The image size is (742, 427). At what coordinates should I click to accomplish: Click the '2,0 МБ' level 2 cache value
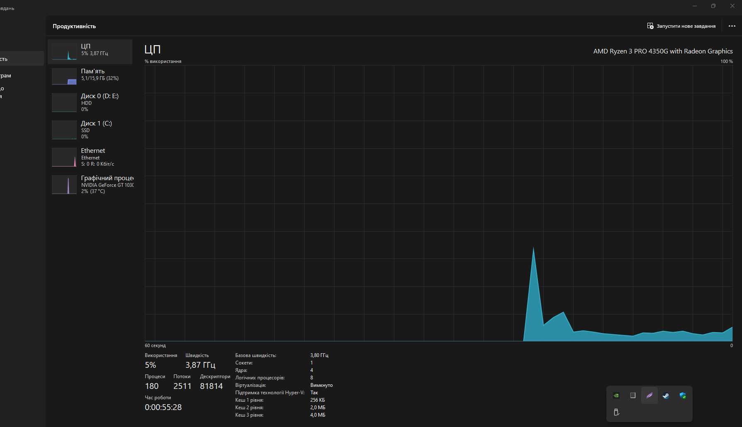(317, 408)
